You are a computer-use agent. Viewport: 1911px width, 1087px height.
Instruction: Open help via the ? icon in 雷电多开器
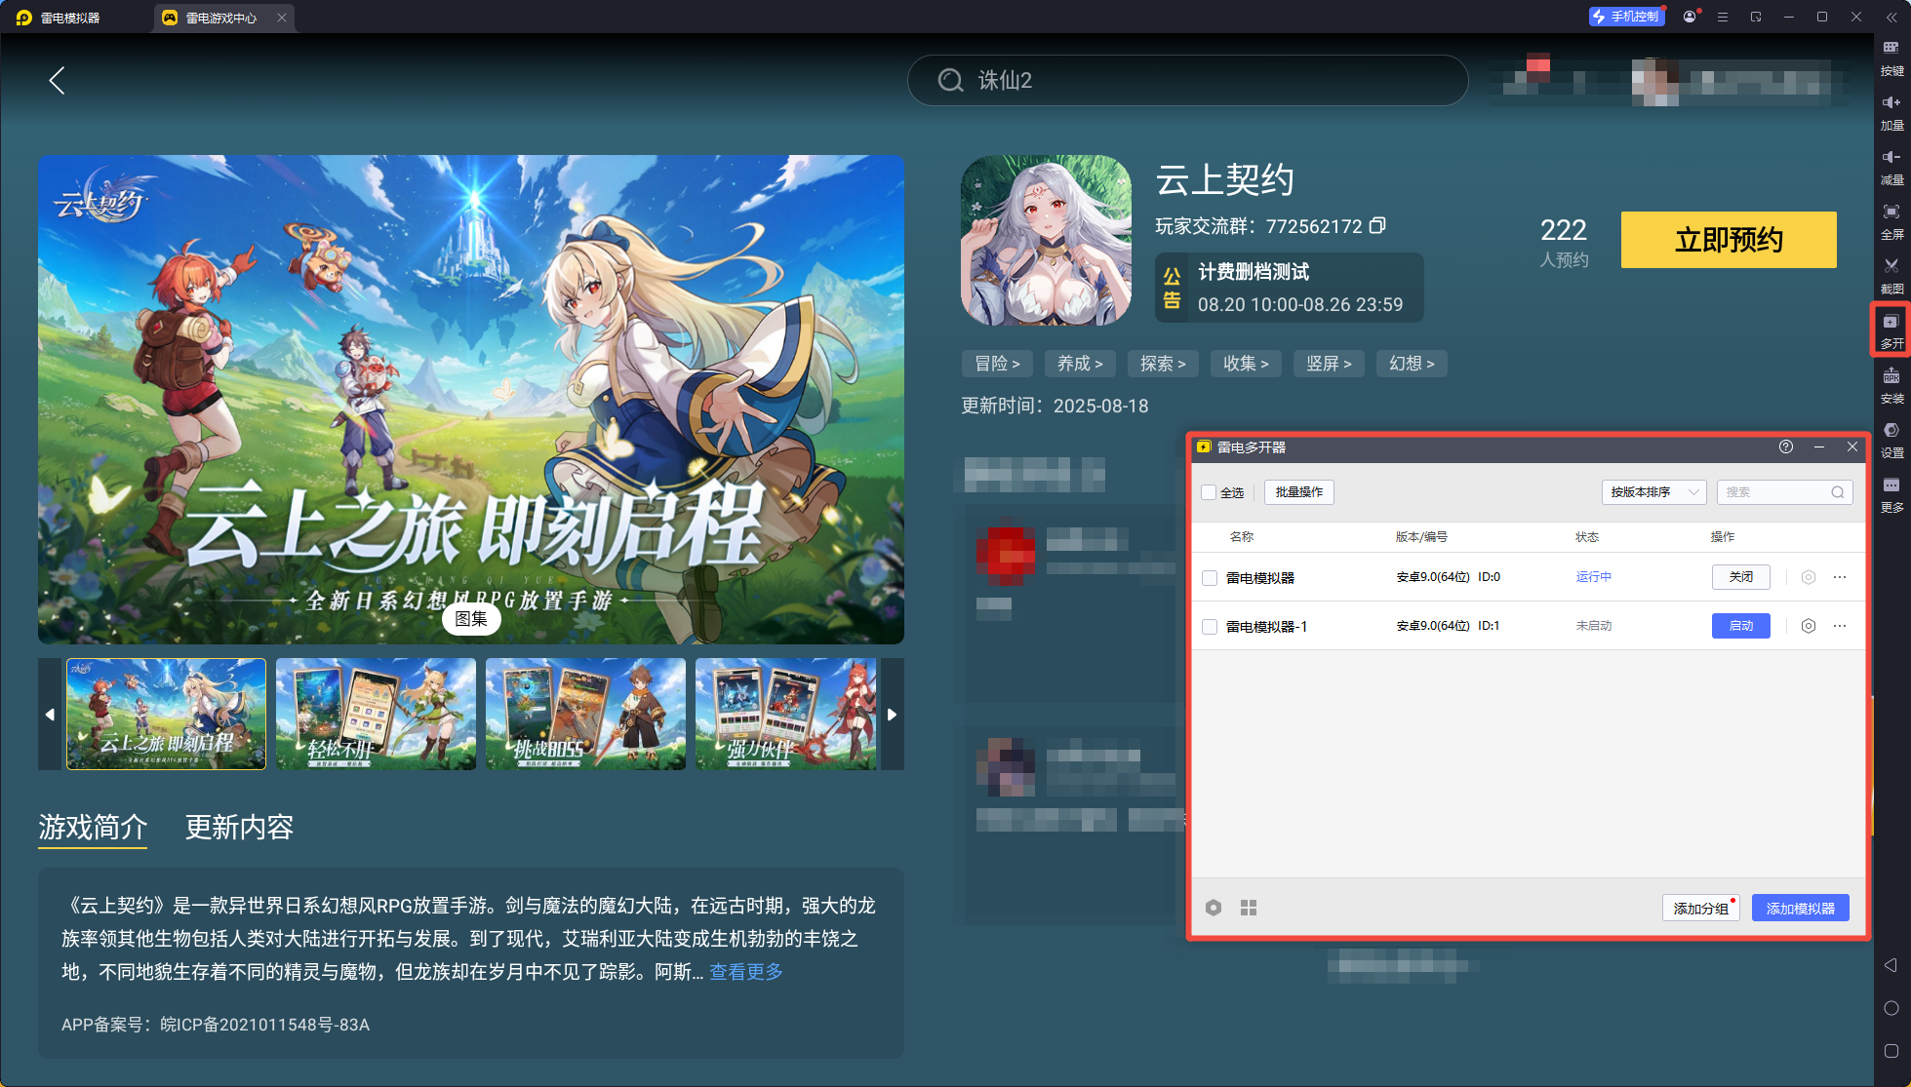tap(1786, 446)
